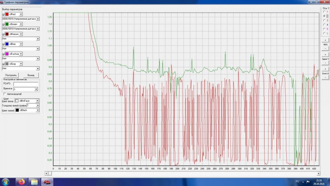Screen dimensions: 330x186
Task: Click plus button above Zoom X
Action: pyautogui.click(x=325, y=69)
